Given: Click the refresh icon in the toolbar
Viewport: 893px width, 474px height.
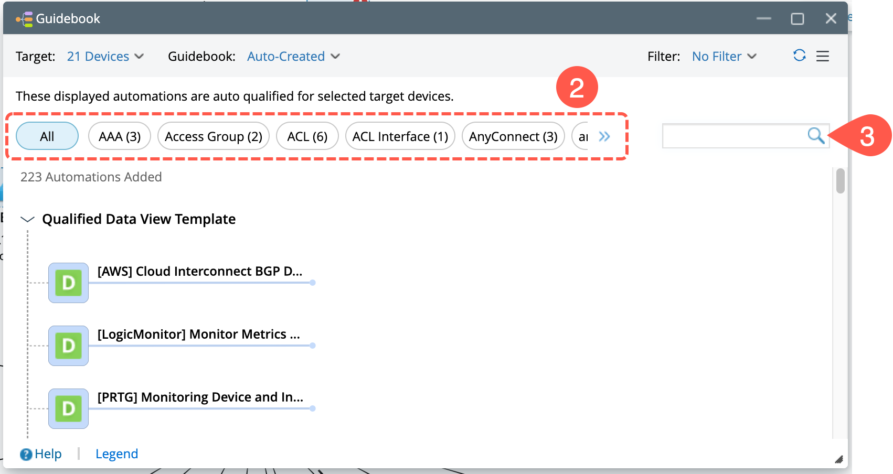Looking at the screenshot, I should tap(799, 56).
